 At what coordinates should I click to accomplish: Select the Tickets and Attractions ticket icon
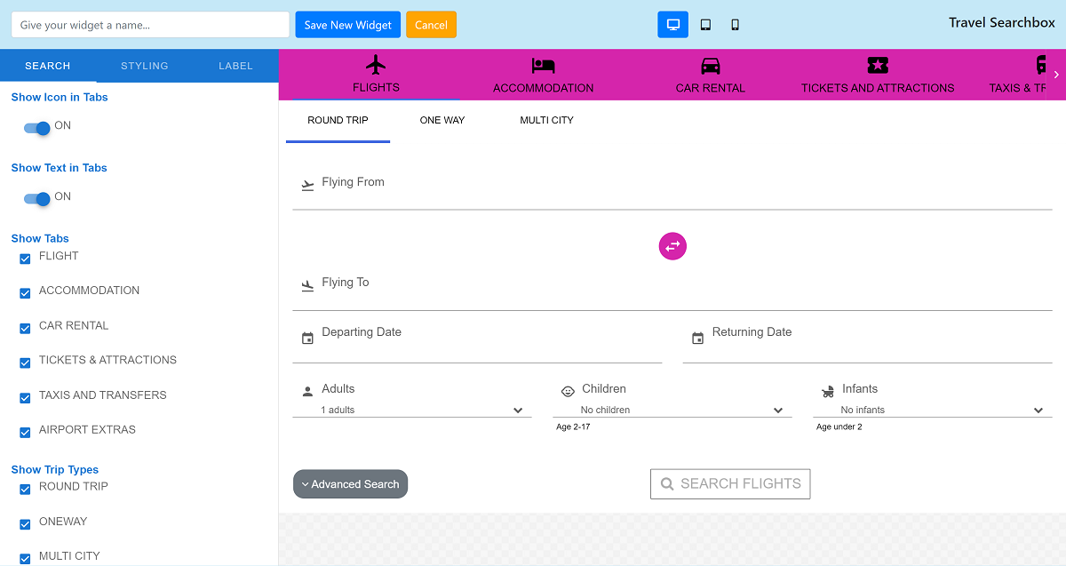tap(878, 65)
